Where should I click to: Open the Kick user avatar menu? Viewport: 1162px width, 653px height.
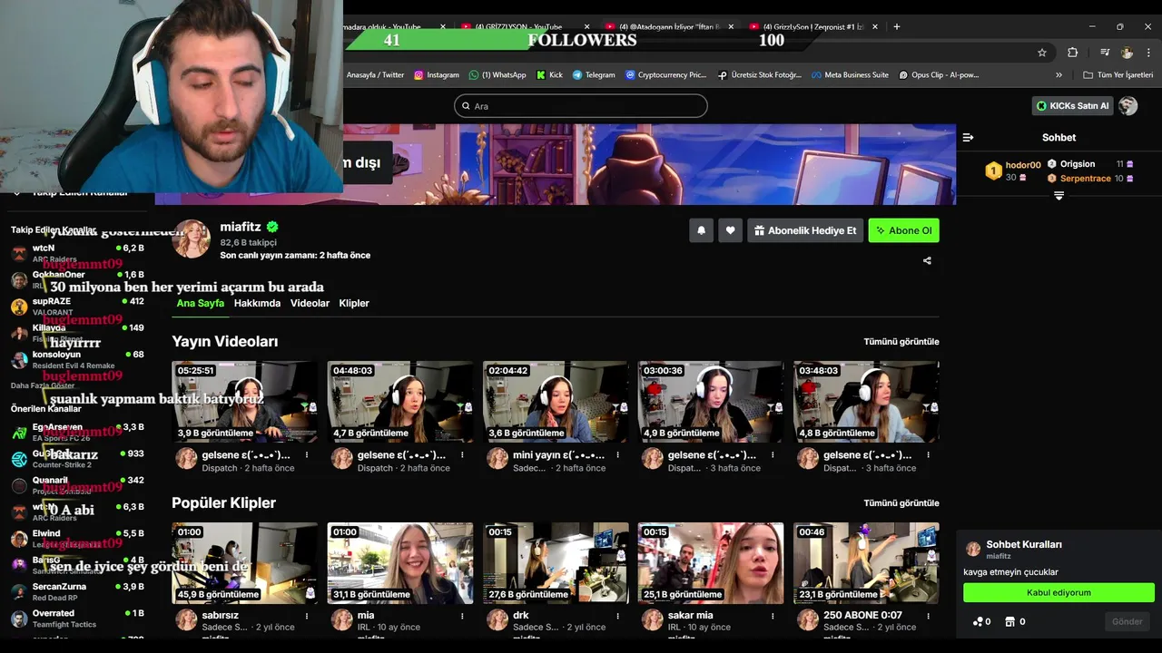click(1128, 106)
